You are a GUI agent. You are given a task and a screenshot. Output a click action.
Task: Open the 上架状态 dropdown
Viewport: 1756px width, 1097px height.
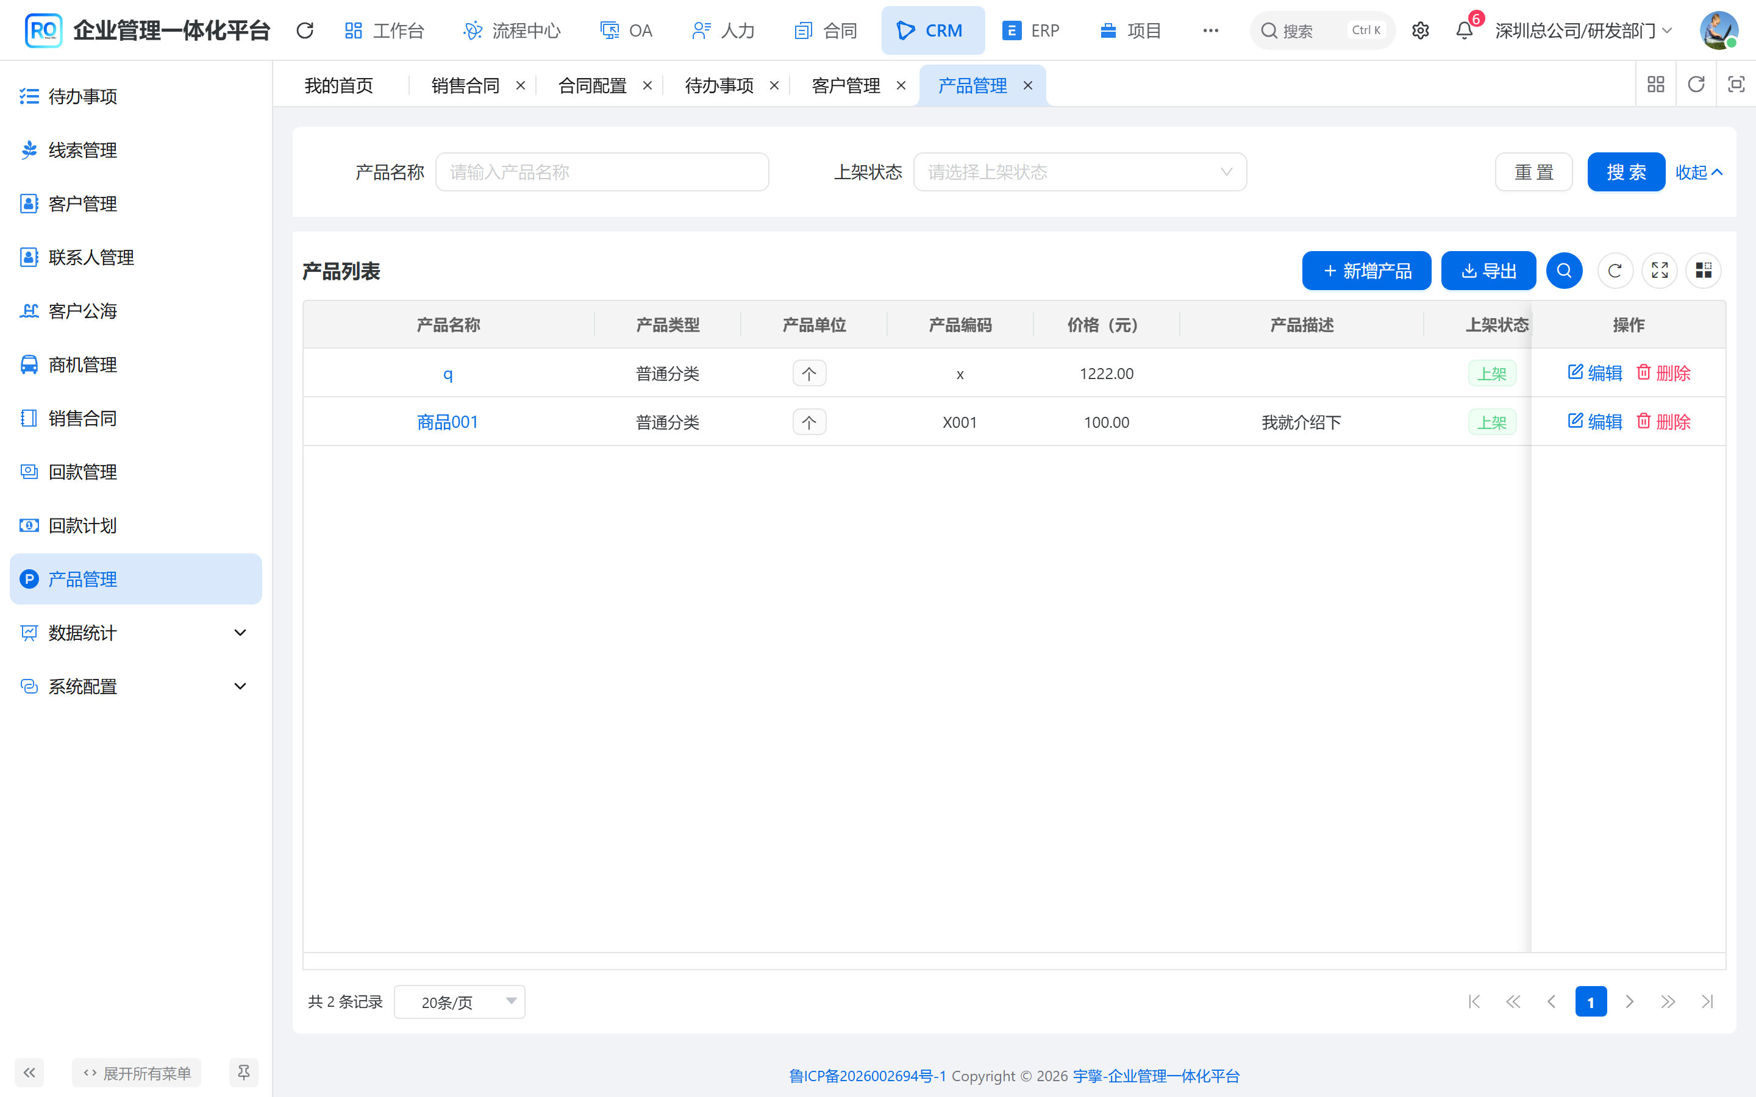1080,172
